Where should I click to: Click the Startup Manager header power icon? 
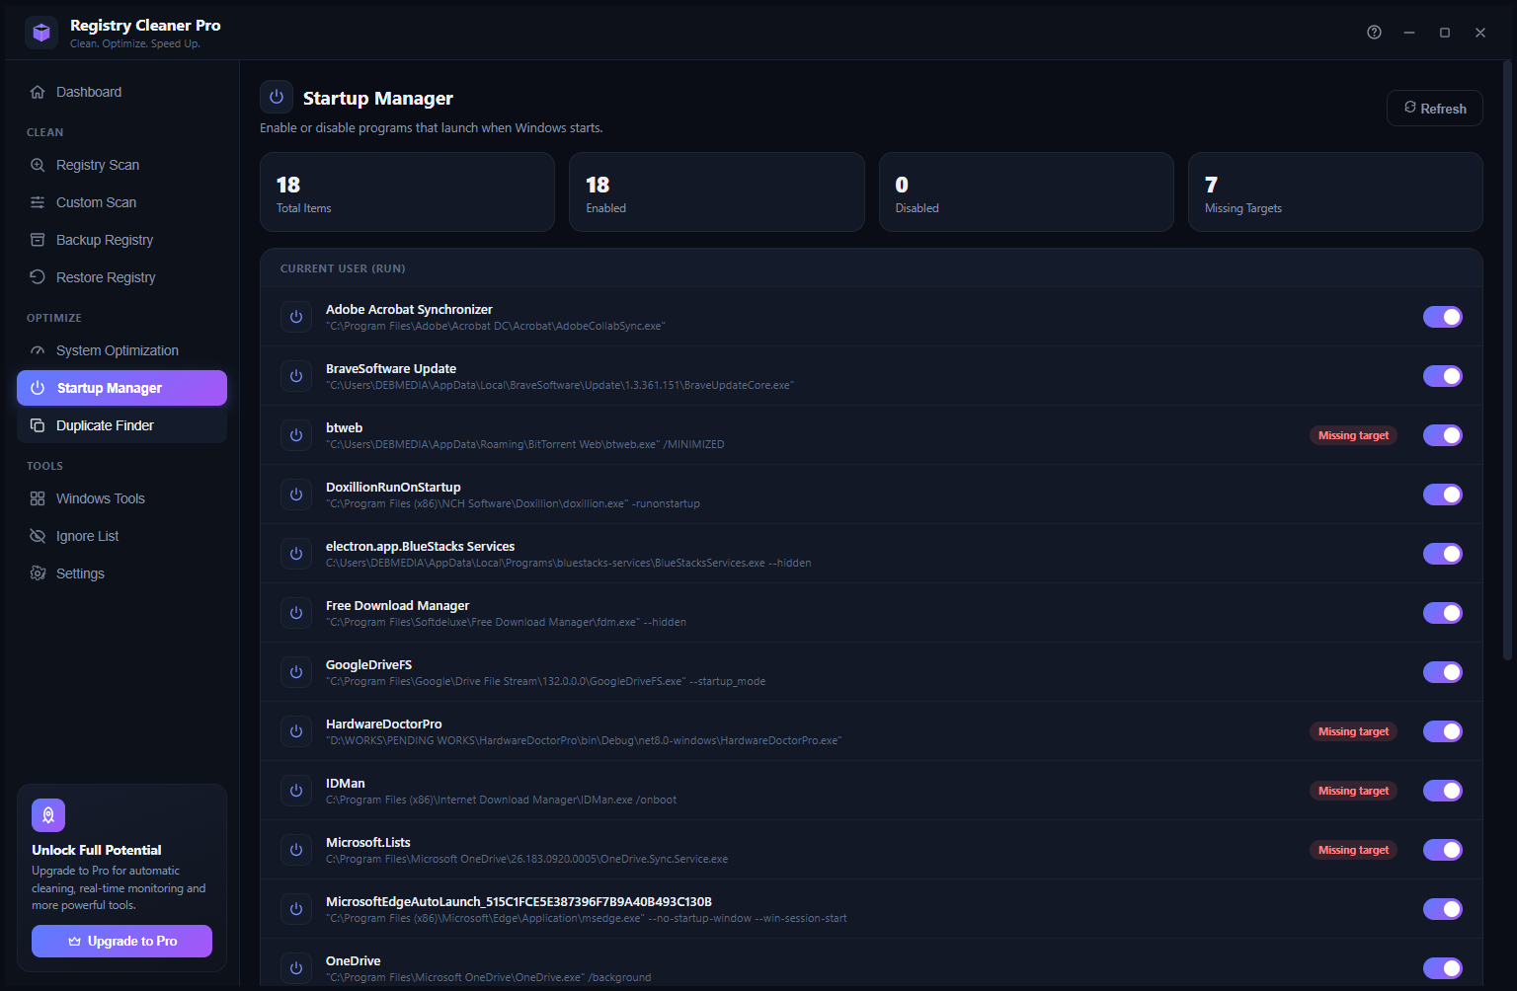(277, 97)
